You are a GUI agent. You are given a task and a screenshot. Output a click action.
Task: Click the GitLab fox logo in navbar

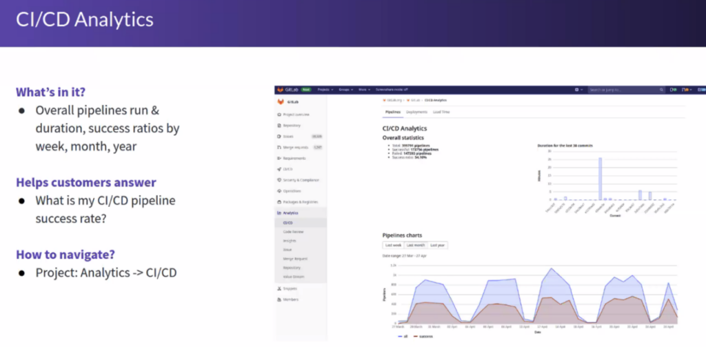click(280, 90)
